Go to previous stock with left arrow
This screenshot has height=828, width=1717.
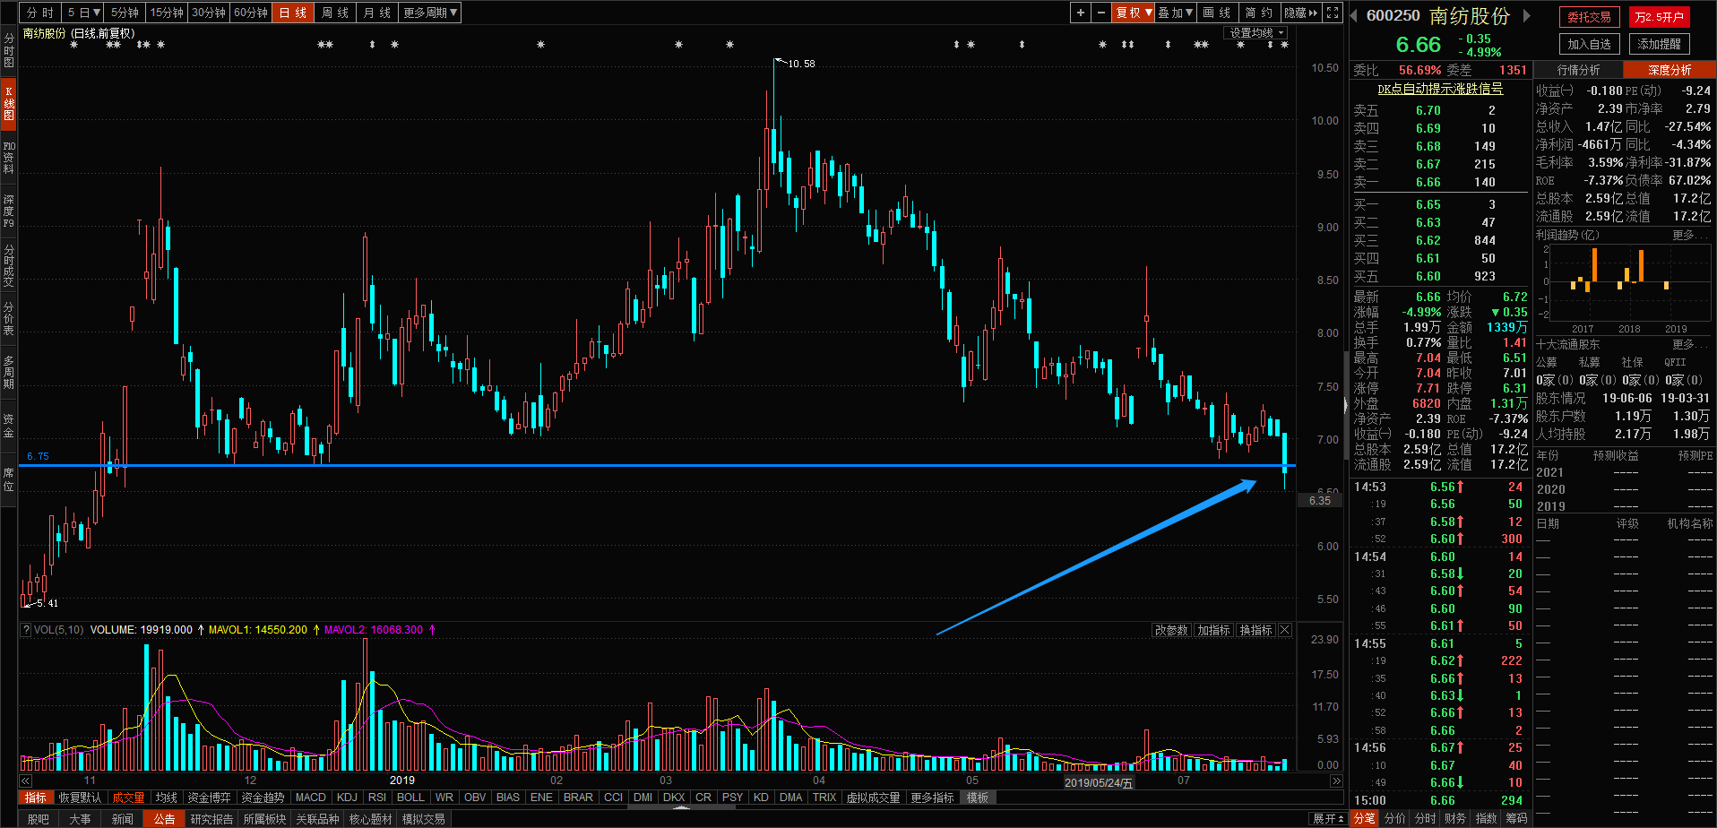[1354, 16]
